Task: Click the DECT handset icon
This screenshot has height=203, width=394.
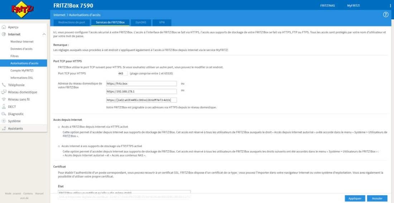Action: coord(4,107)
